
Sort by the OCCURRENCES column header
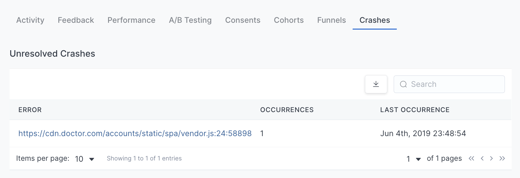287,110
